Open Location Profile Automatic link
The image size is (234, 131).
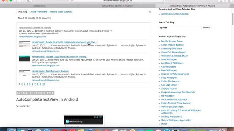pos(174,99)
